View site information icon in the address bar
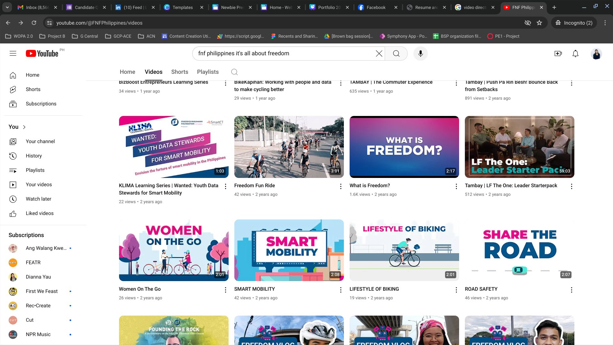This screenshot has width=613, height=345. click(x=49, y=23)
